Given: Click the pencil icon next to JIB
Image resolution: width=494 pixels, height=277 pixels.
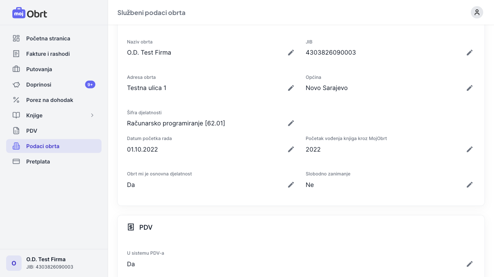Looking at the screenshot, I should click(x=470, y=52).
